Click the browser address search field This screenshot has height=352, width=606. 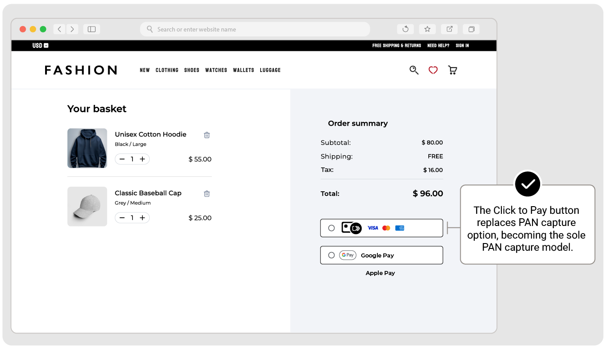(x=255, y=29)
